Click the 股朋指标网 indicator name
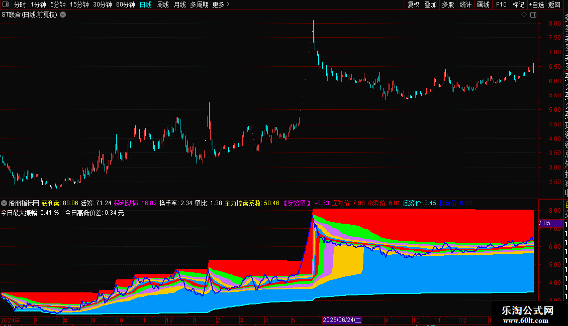568x326 pixels. (x=24, y=203)
